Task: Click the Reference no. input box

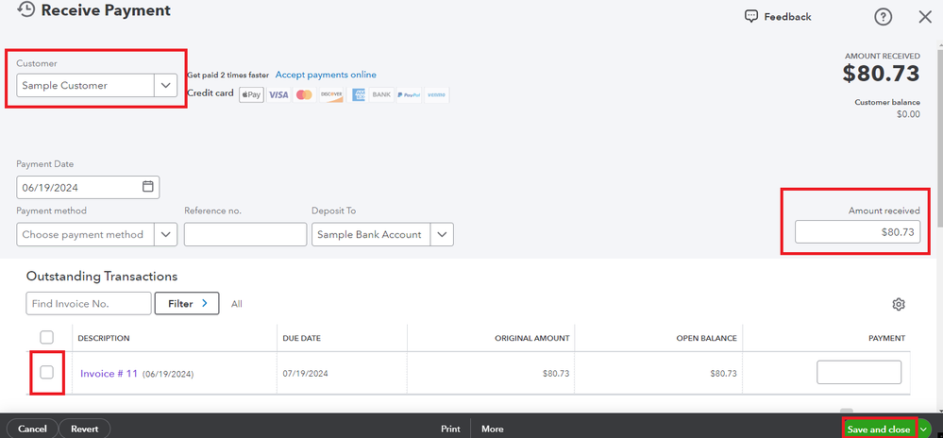Action: click(x=245, y=234)
